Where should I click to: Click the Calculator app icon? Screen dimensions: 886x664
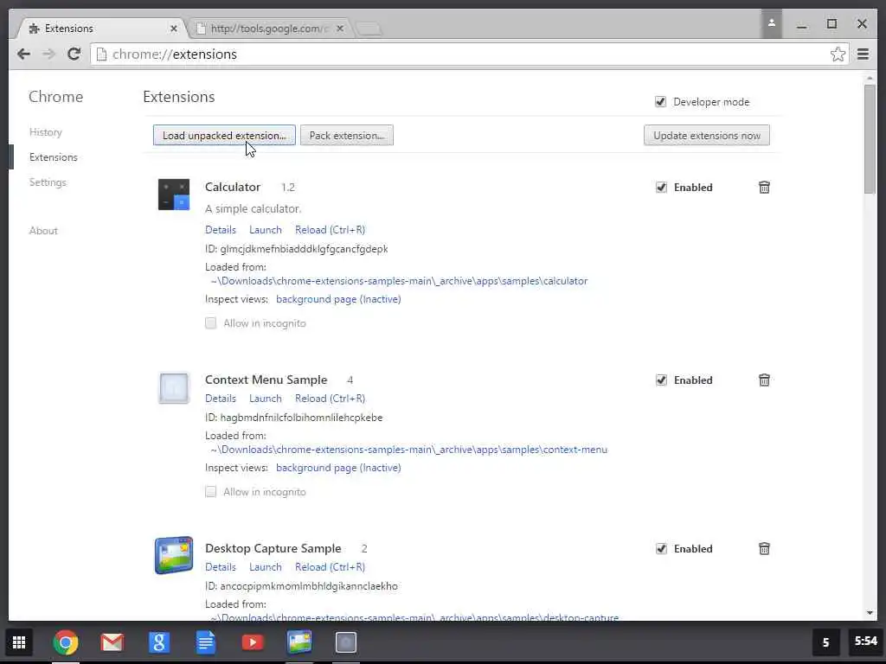point(173,195)
